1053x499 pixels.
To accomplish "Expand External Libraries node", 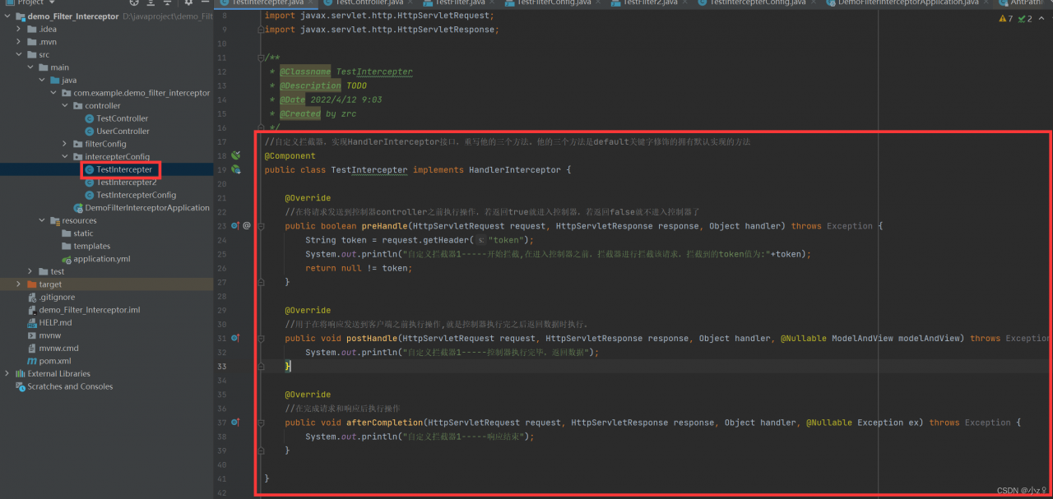I will click(x=7, y=373).
